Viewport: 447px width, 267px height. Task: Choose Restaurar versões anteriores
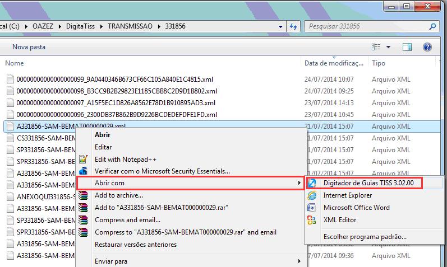coord(136,245)
